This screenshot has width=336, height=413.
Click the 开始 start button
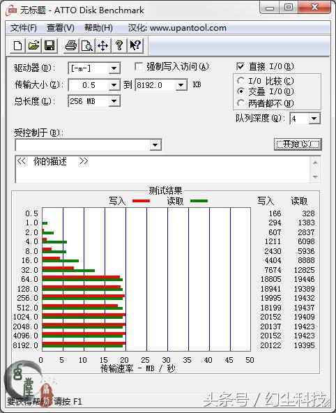click(x=298, y=144)
